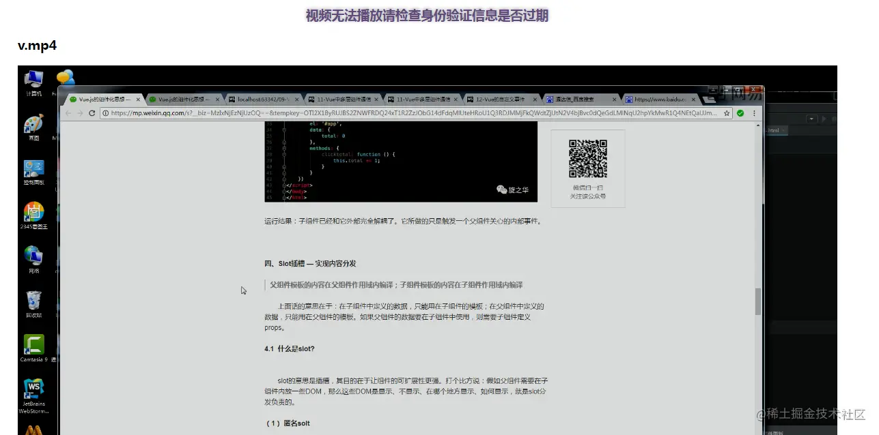Open the 控制面板 control panel icon
Screen dimensions: 879x435
tap(33, 172)
